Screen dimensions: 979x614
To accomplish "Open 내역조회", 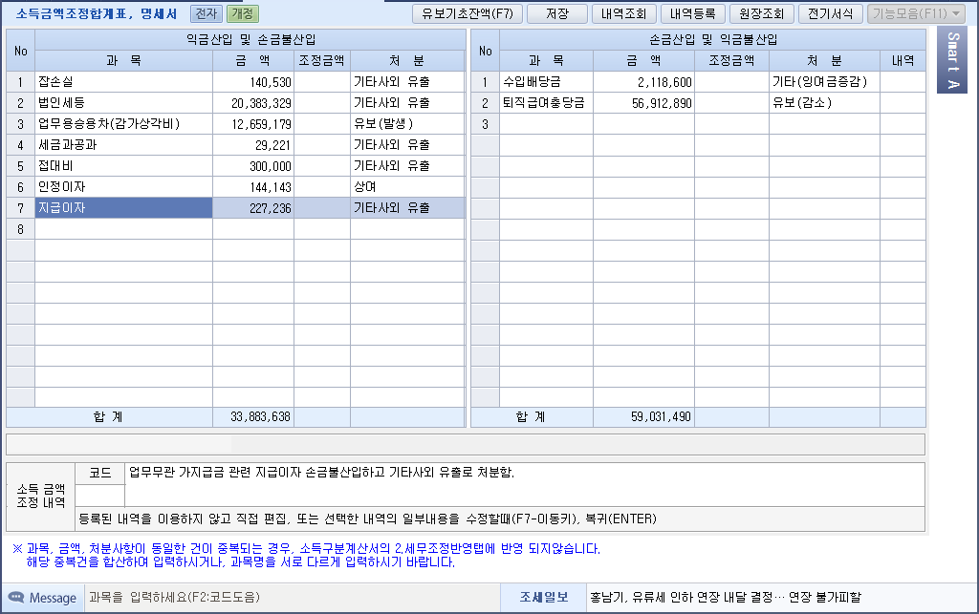I will click(623, 13).
